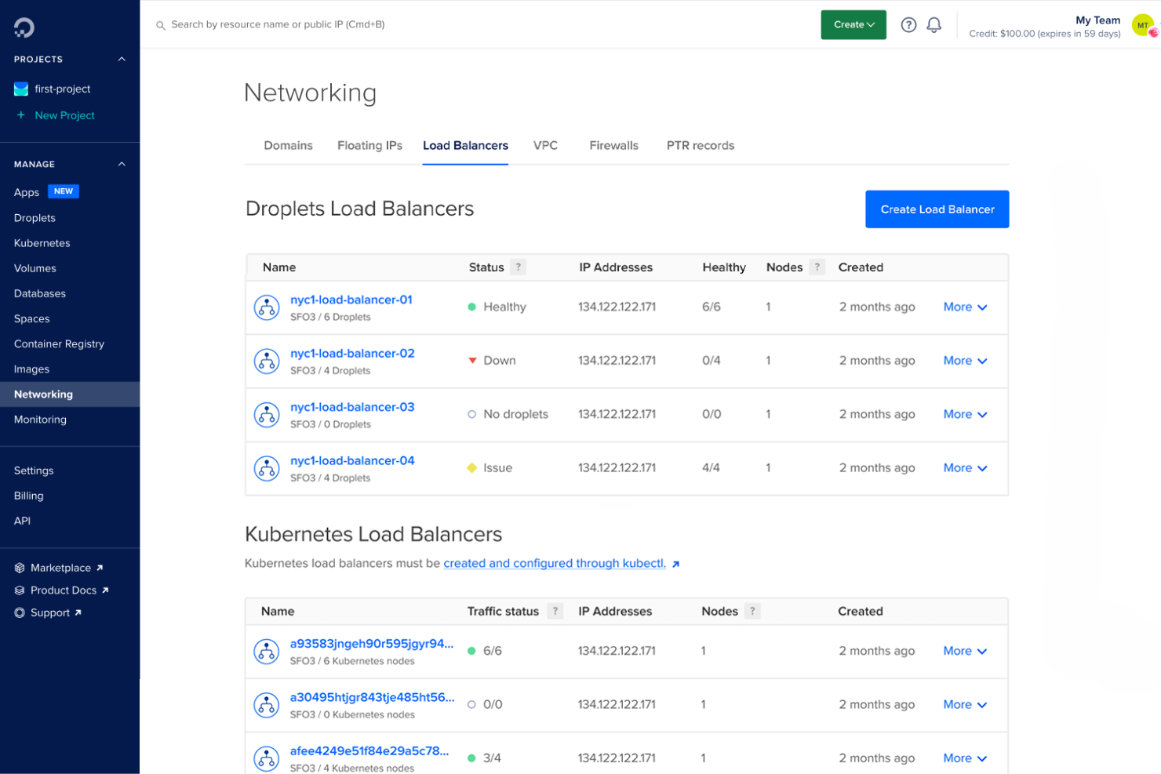Open the afee4249e51f84e29a5c78 load balancer link
1161x774 pixels.
click(x=369, y=750)
